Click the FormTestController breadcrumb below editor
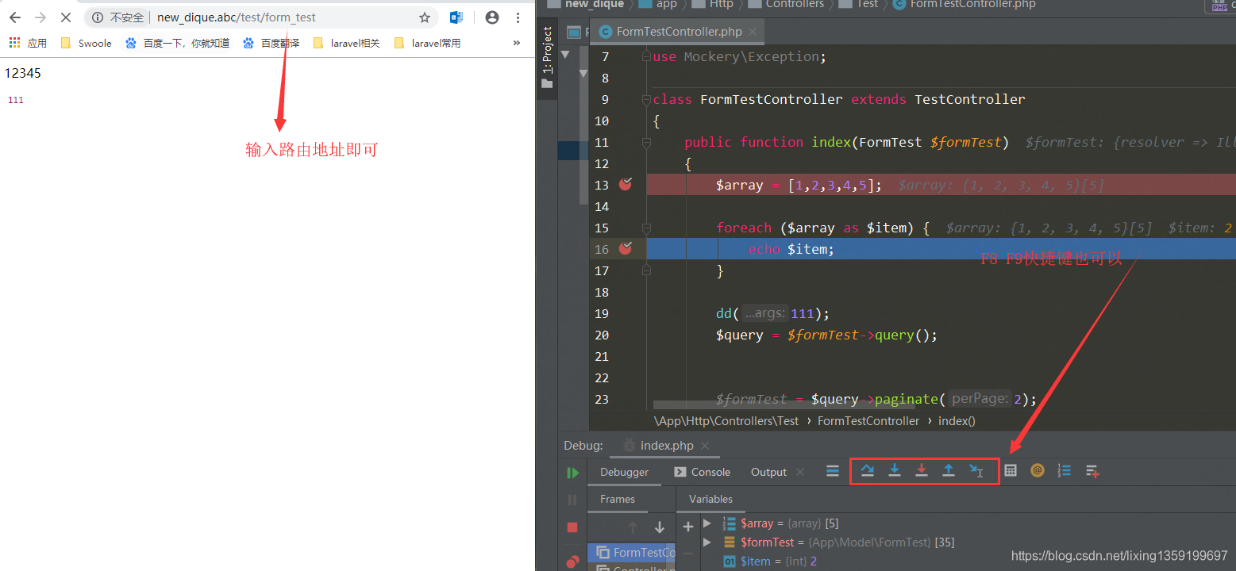 (x=868, y=421)
